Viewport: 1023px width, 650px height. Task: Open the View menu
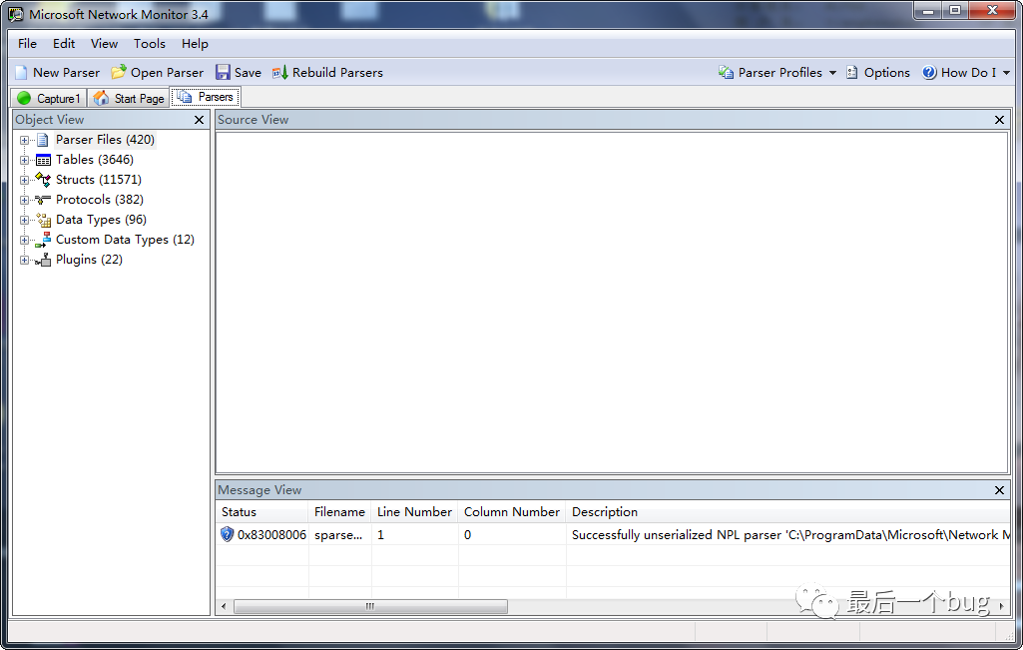(105, 44)
